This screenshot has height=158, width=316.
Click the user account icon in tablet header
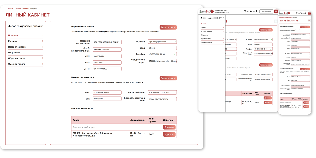pos(257,11)
